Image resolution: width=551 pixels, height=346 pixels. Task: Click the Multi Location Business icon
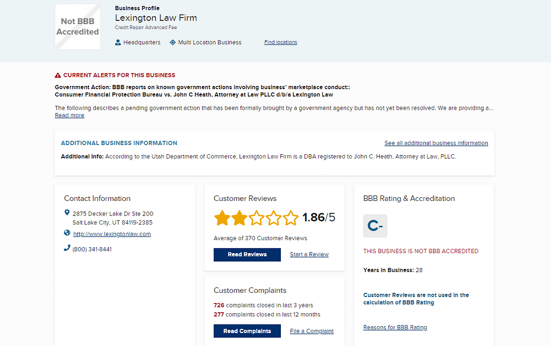pyautogui.click(x=173, y=42)
